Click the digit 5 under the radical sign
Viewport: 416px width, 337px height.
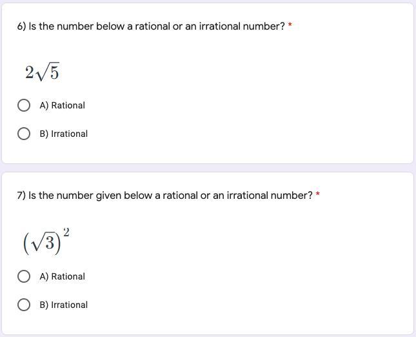pyautogui.click(x=54, y=73)
